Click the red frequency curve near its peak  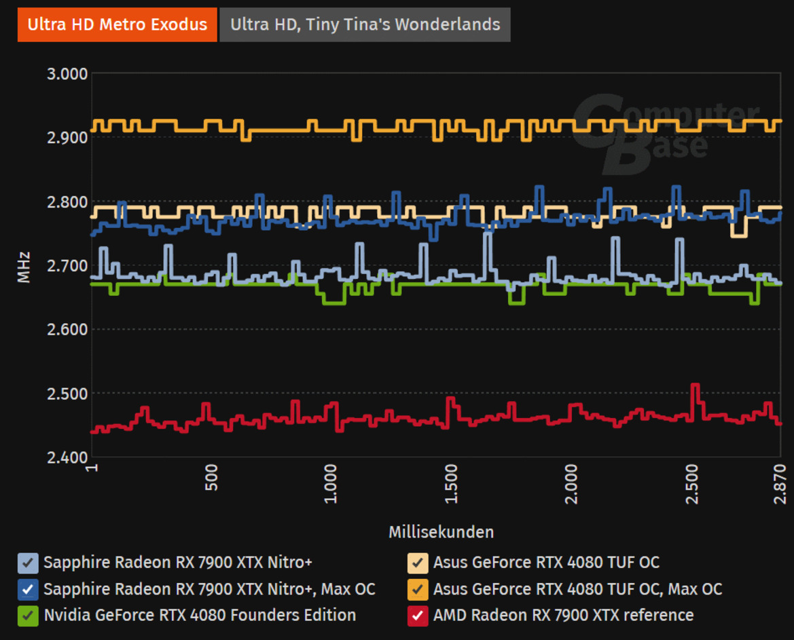(693, 388)
